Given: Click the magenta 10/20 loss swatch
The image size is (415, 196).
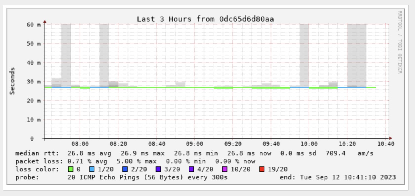Looking at the screenshot, I should tap(225, 169).
